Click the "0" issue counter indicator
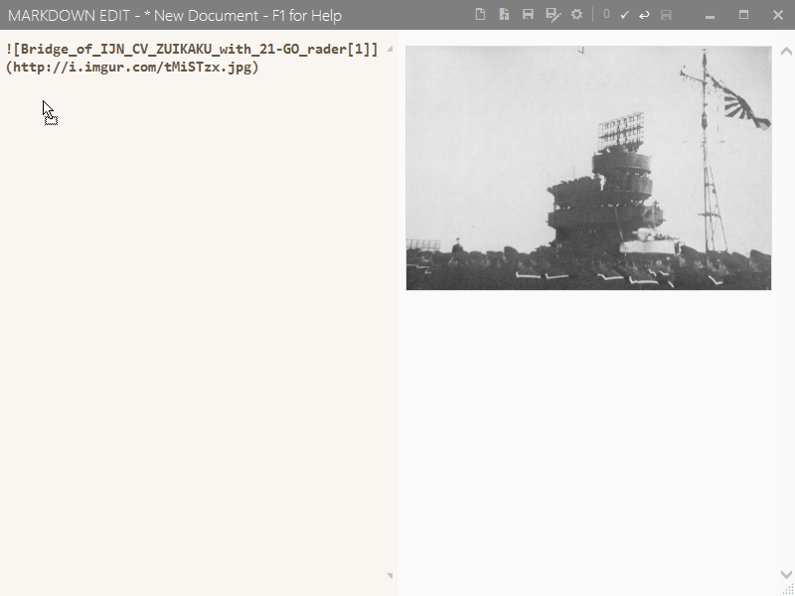The image size is (795, 596). pos(606,15)
